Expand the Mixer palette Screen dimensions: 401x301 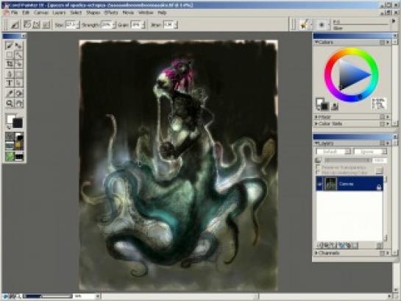point(316,117)
